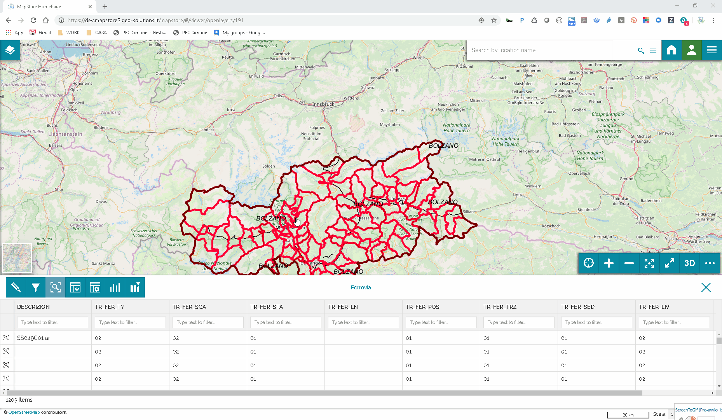Viewport: 722px width, 420px height.
Task: Click the OpenStreetMap contributors link
Action: coord(24,412)
